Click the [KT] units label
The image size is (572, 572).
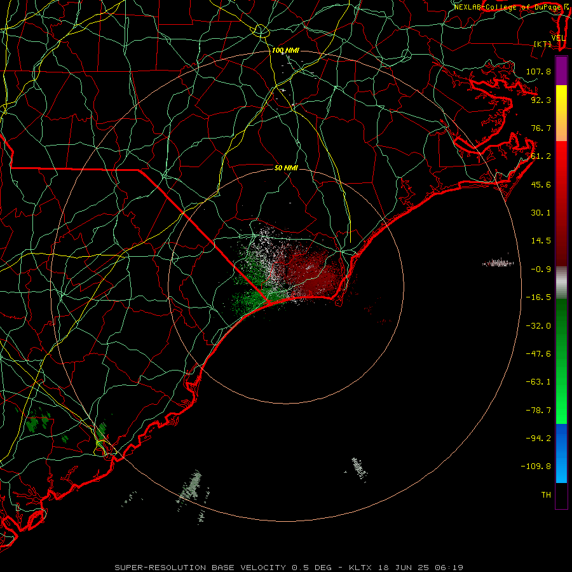543,44
